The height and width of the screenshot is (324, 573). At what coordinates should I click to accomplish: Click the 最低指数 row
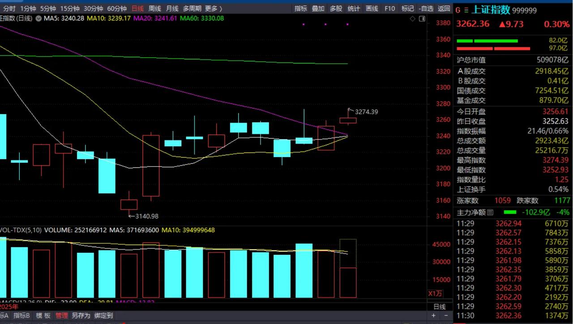pyautogui.click(x=513, y=170)
